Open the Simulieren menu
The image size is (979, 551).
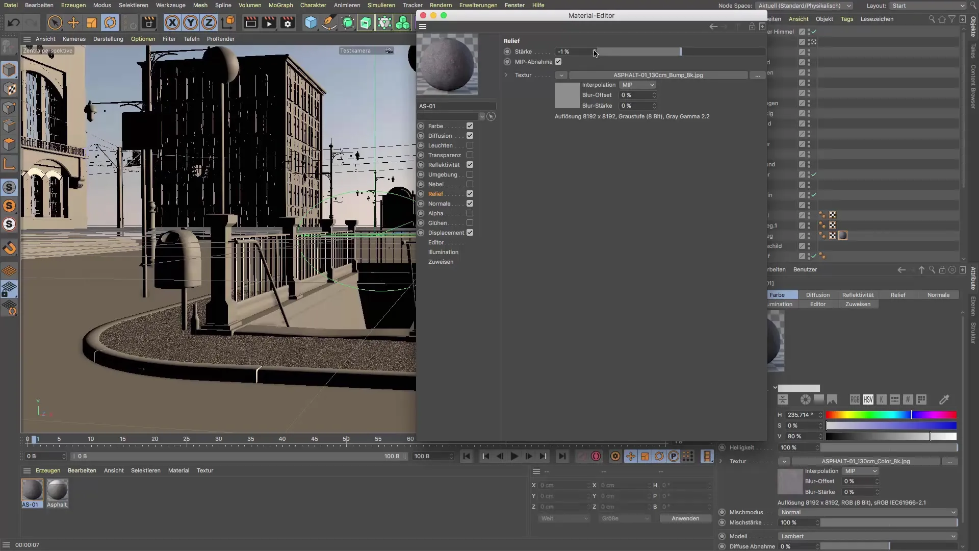point(381,5)
